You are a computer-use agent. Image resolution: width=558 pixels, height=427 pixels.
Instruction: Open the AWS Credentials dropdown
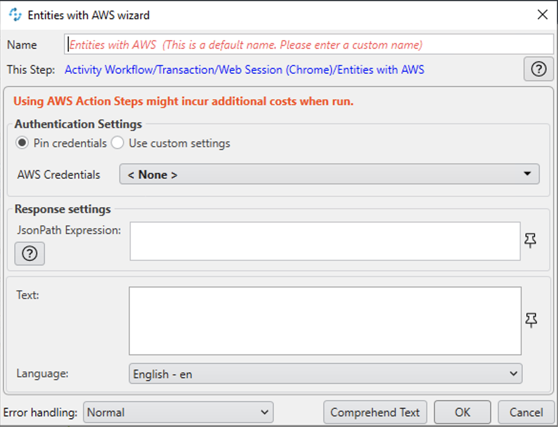[329, 174]
